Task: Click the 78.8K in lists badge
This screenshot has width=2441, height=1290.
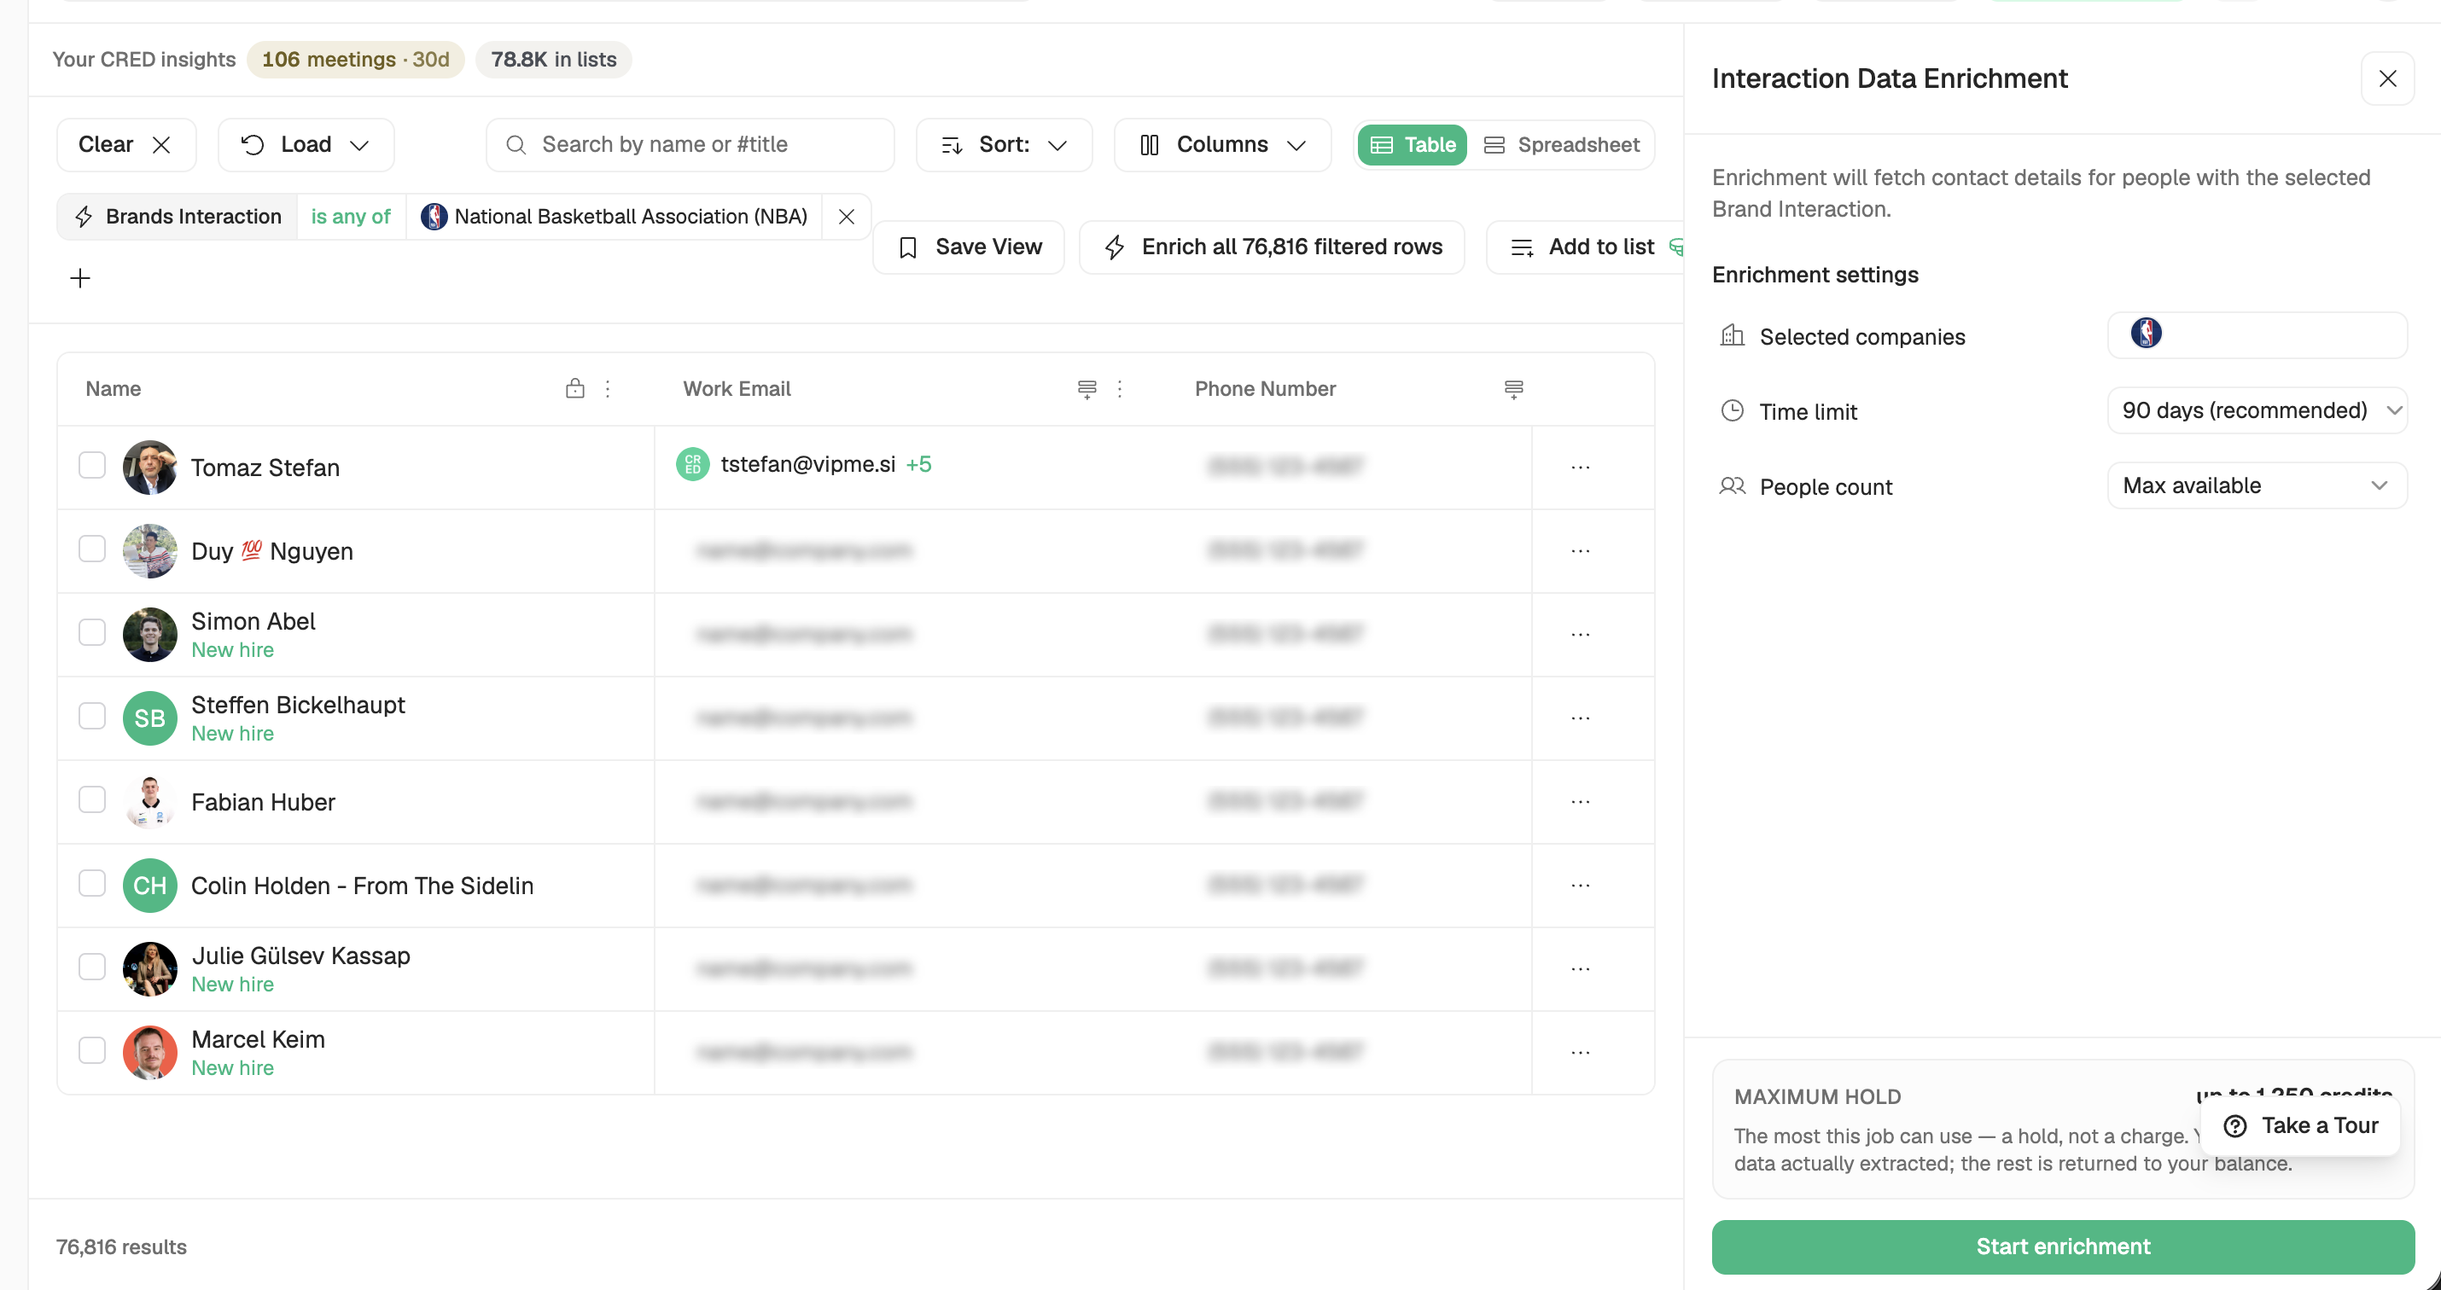Action: [x=553, y=60]
